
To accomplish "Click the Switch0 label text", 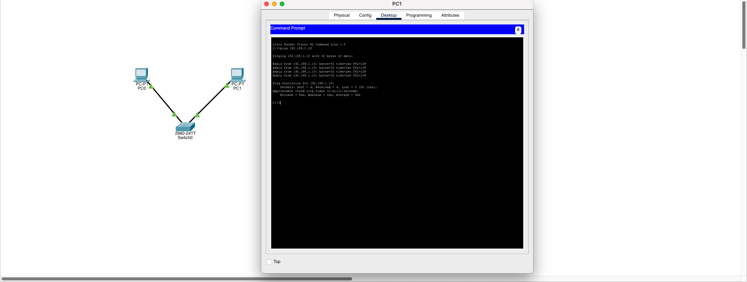I will click(x=185, y=138).
